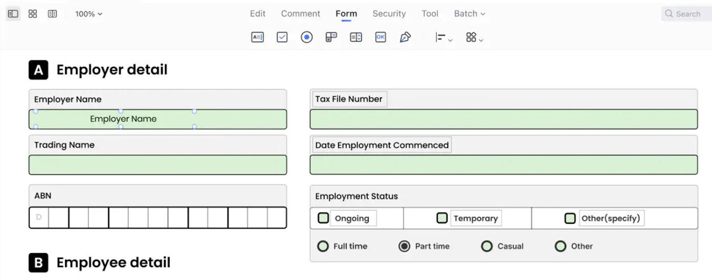712x279 pixels.
Task: Toggle the sidebar panel icon
Action: (13, 14)
